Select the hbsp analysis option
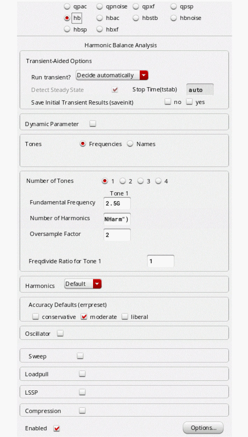Viewport: 248px width, 437px height. [68, 29]
